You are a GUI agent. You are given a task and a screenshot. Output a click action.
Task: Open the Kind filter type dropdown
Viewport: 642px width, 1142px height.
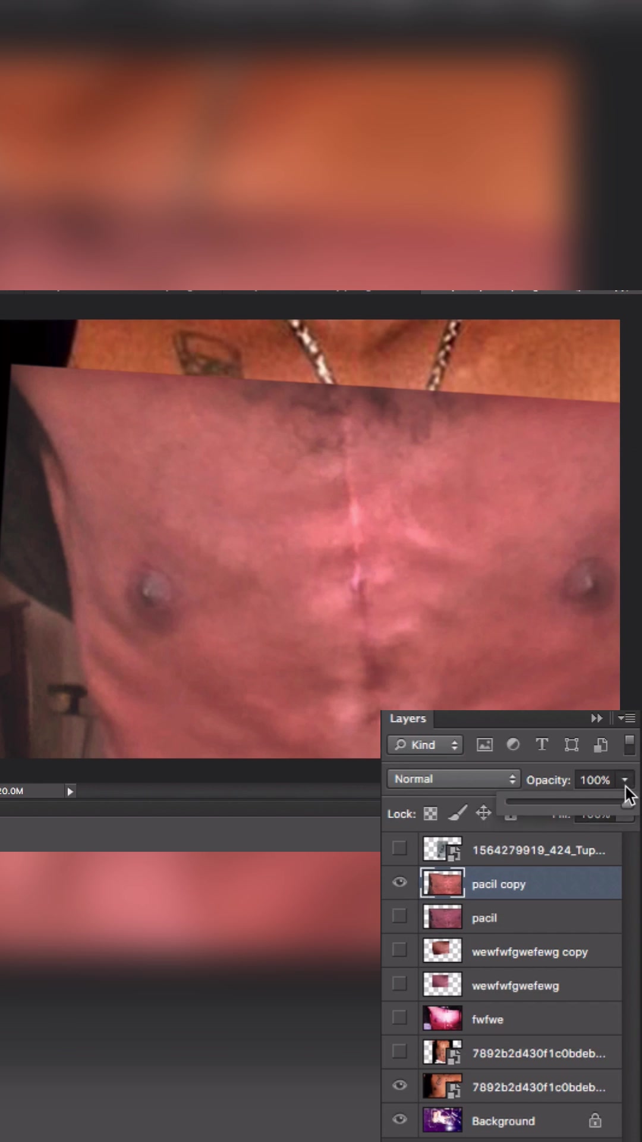pos(425,745)
